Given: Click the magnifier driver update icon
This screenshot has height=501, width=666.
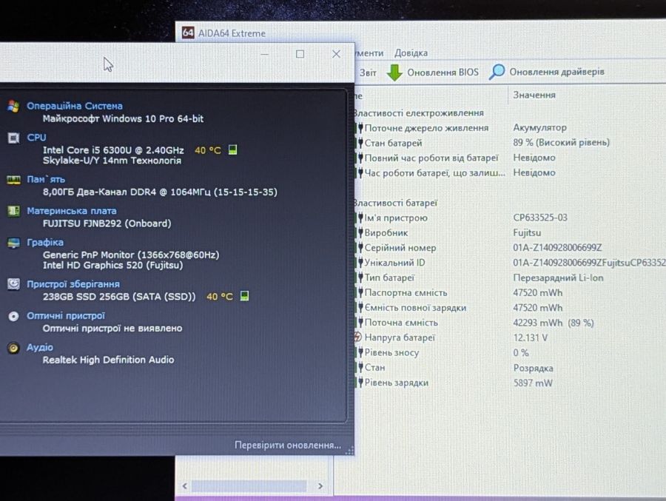Looking at the screenshot, I should click(x=497, y=72).
